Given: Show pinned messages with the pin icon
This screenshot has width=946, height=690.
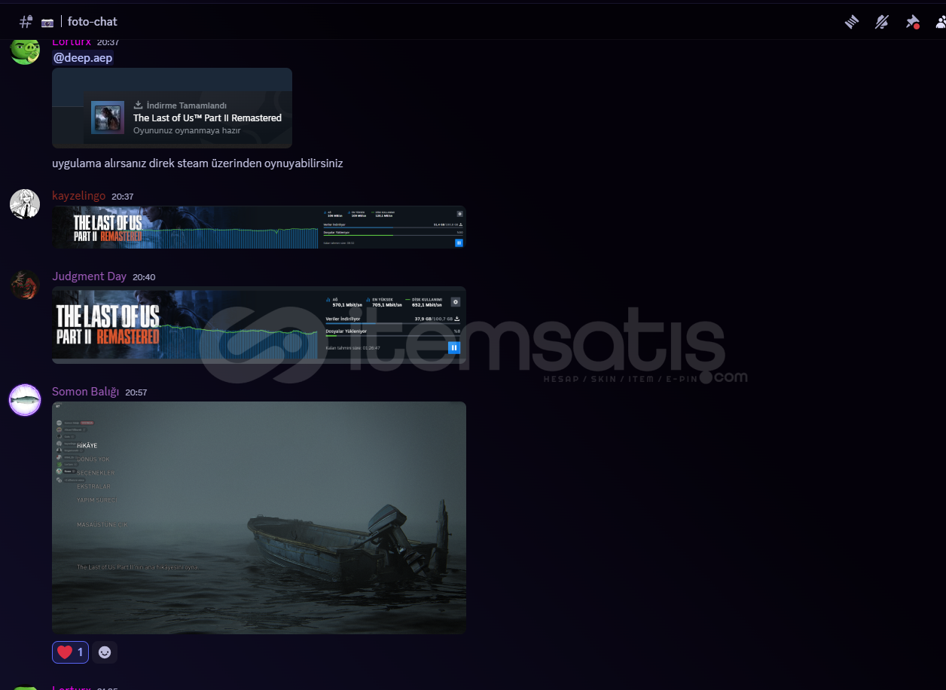Looking at the screenshot, I should (x=912, y=22).
